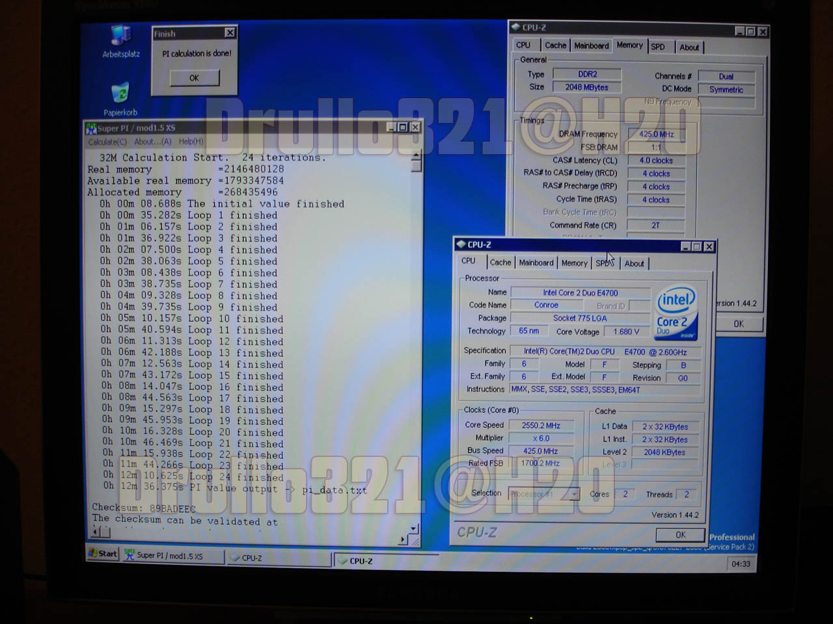Click the Core Speed 2550.2 MHz value

(541, 426)
